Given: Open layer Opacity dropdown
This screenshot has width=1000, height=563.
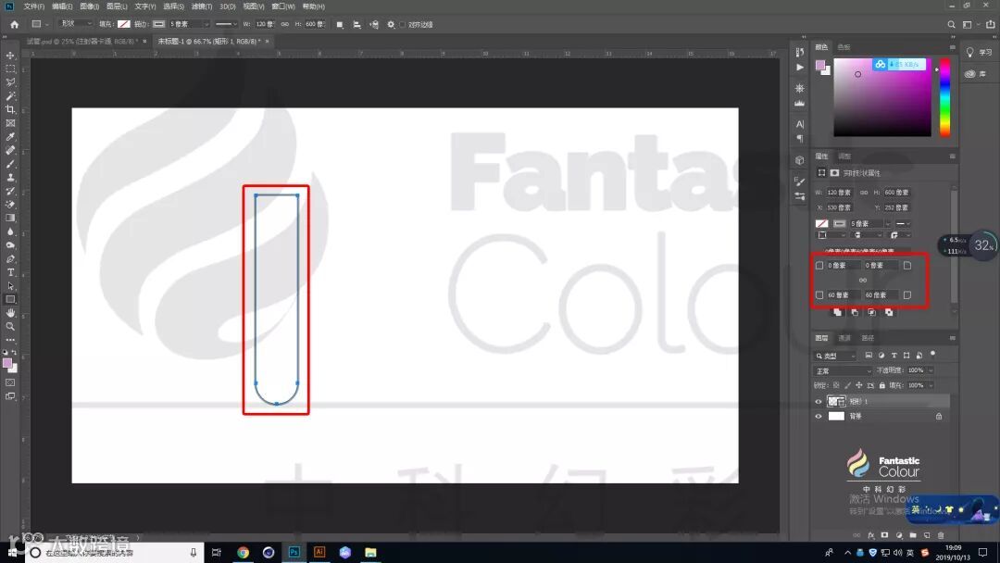Looking at the screenshot, I should click(931, 370).
